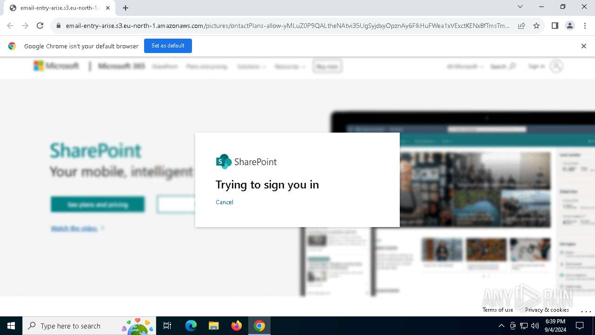Launch Firefox from taskbar
The width and height of the screenshot is (595, 335).
point(237,326)
